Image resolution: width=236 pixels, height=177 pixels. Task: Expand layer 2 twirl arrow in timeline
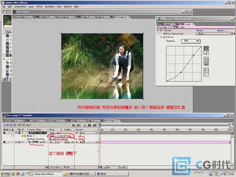[16, 142]
